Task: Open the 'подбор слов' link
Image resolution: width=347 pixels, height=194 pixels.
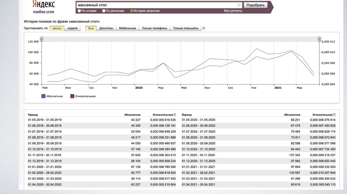Action: pyautogui.click(x=43, y=11)
